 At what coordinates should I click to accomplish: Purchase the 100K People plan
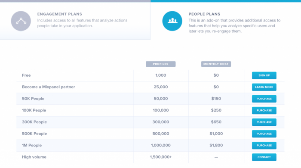264,110
